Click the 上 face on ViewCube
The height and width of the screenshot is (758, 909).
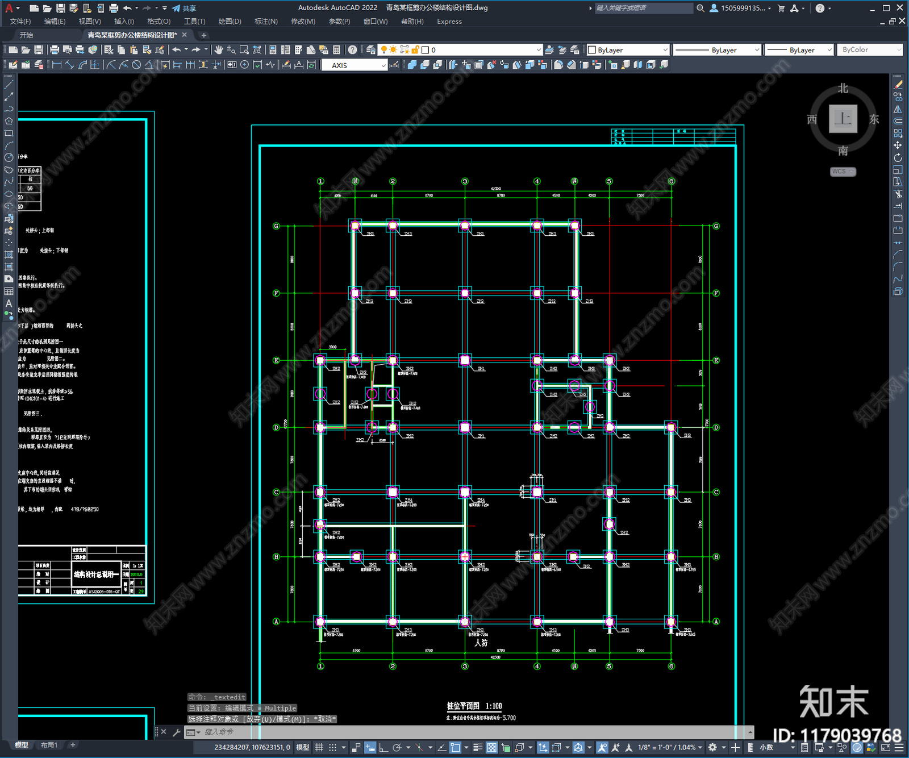click(x=843, y=119)
